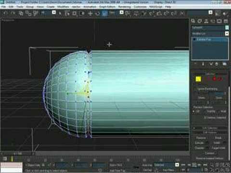This screenshot has height=173, width=231.
Task: Open the MAXScript menu
Action: [155, 7]
